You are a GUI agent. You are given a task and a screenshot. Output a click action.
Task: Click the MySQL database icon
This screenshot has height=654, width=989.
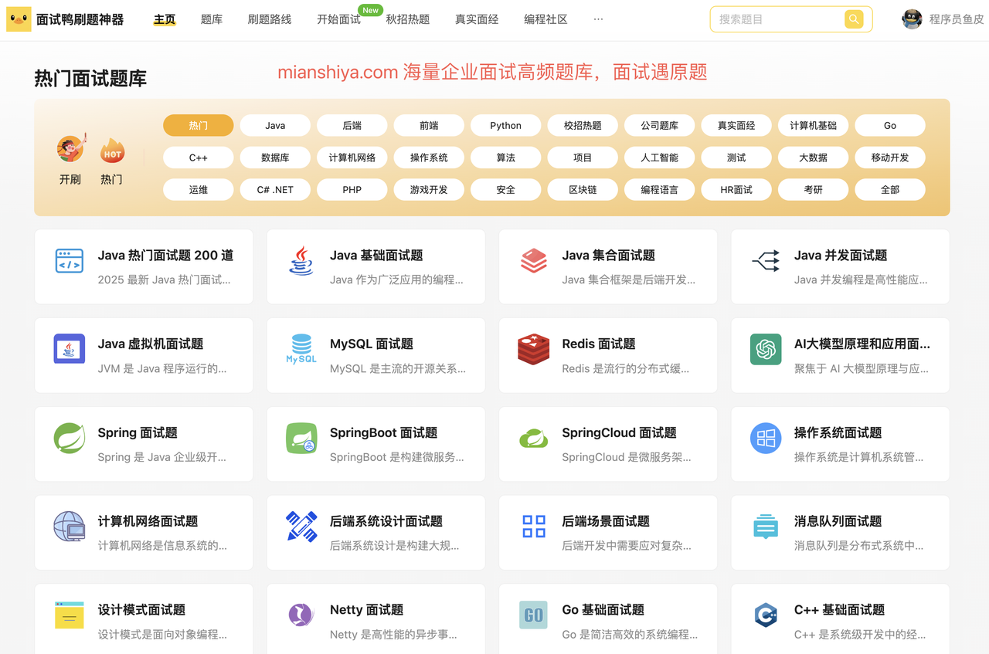(x=301, y=349)
